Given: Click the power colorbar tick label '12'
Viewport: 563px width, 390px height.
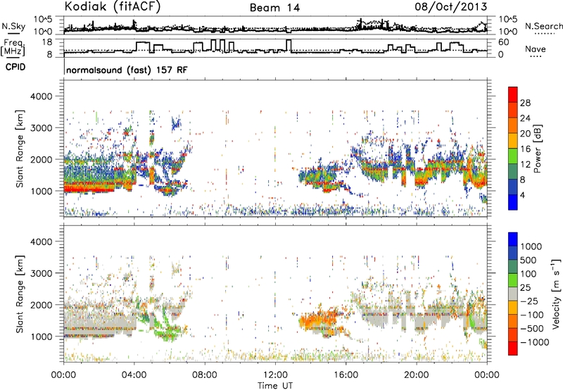Looking at the screenshot, I should click(525, 165).
